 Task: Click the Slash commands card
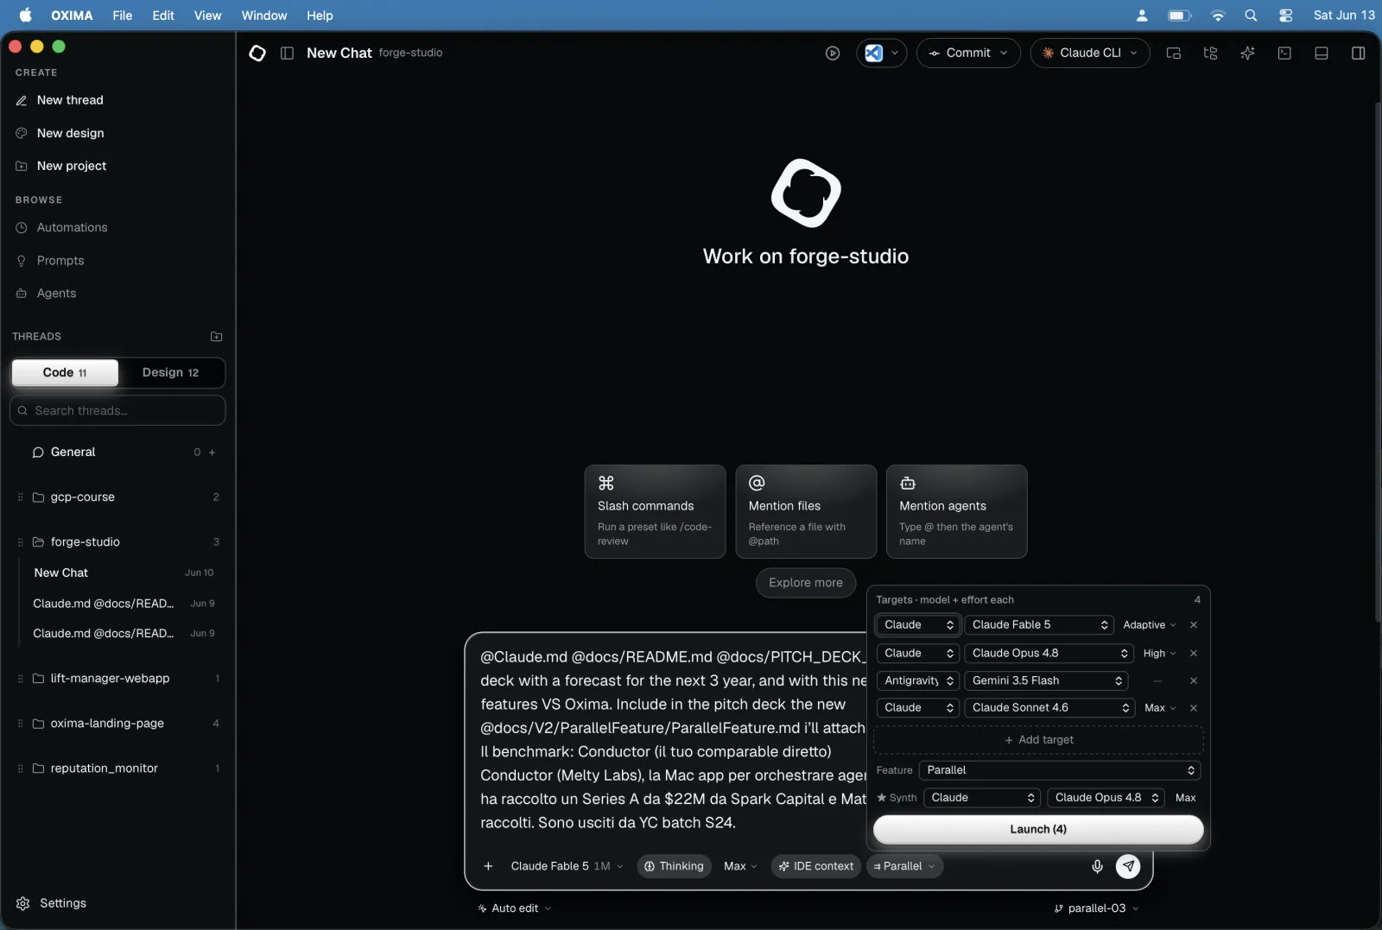click(655, 512)
